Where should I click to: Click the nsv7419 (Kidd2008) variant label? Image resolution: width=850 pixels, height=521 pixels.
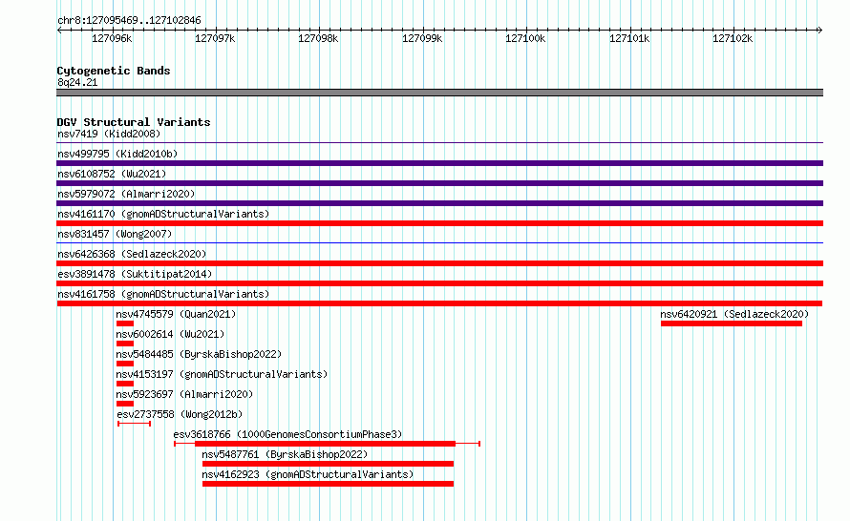coord(109,134)
